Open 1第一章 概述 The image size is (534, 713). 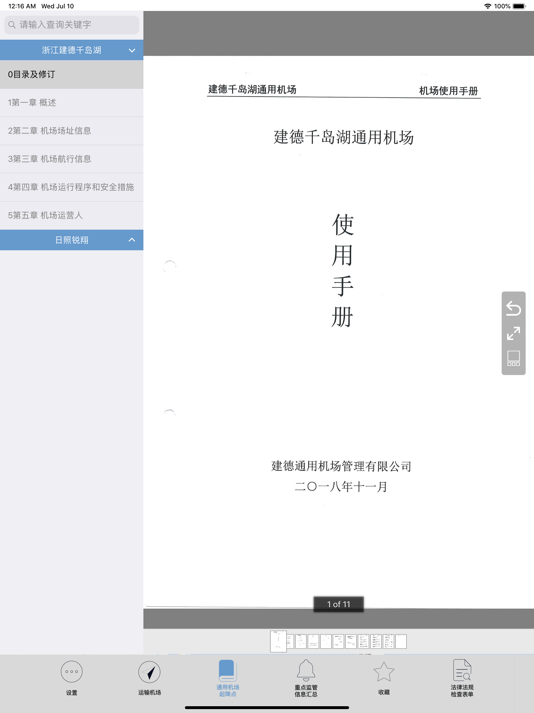[x=71, y=103]
